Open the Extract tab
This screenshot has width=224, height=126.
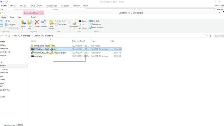pos(34,17)
